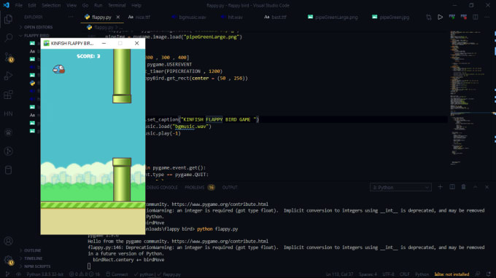
Task: Click Connect in the status bar
Action: (117, 274)
